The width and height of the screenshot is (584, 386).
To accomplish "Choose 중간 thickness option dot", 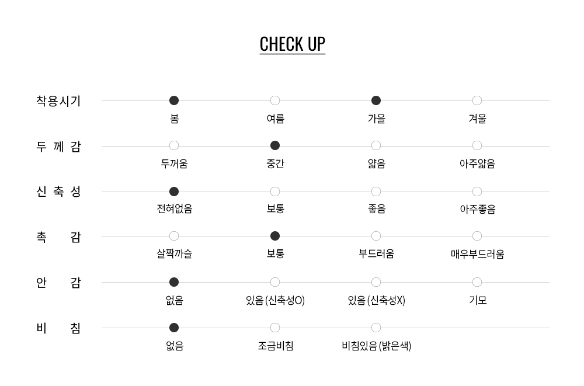I will pos(275,145).
